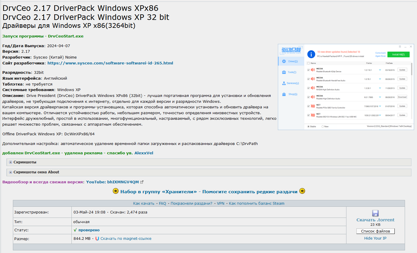Screen dimensions: 417x253
Task: Click the 'Come back' link in the screenshot
Action: click(381, 53)
